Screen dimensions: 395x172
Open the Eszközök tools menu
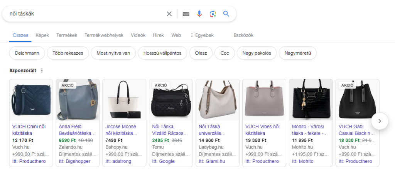coord(243,35)
